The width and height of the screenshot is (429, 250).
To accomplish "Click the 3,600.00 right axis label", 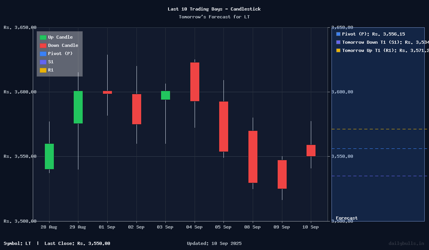I will click(x=342, y=92).
